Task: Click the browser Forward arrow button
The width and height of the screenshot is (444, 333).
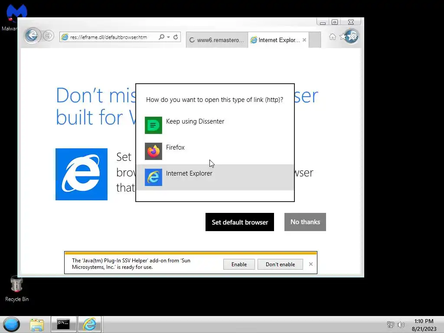Action: [x=49, y=36]
